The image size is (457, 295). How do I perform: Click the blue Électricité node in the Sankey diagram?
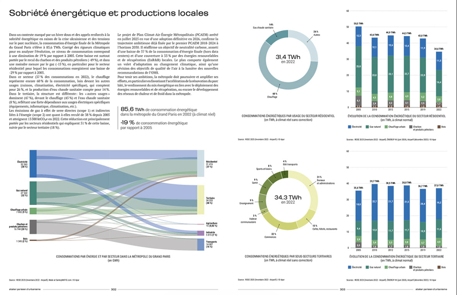point(33,164)
